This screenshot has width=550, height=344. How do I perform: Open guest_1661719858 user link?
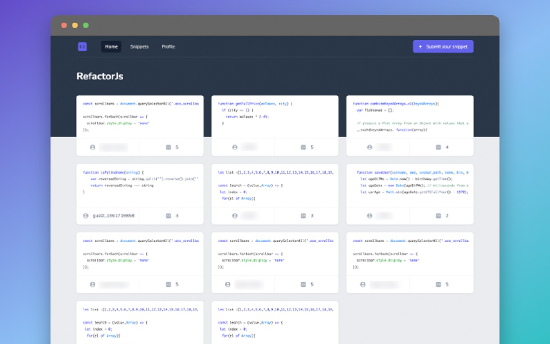coord(113,215)
